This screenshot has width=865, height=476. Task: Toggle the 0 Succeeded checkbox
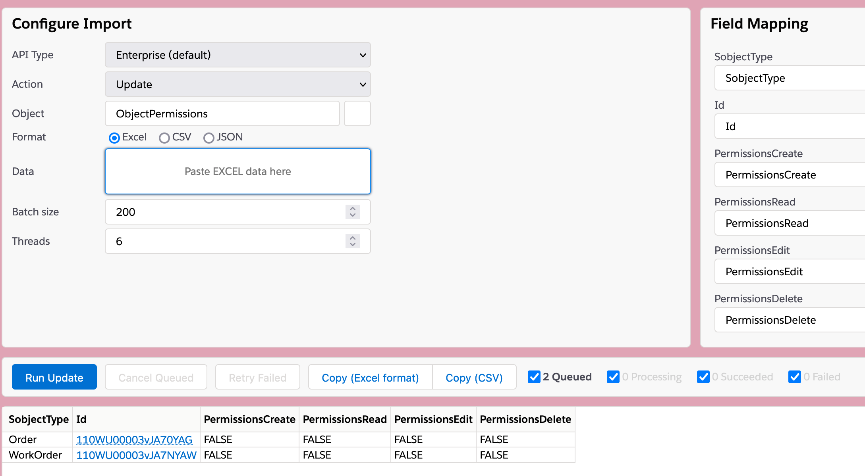[x=703, y=377]
